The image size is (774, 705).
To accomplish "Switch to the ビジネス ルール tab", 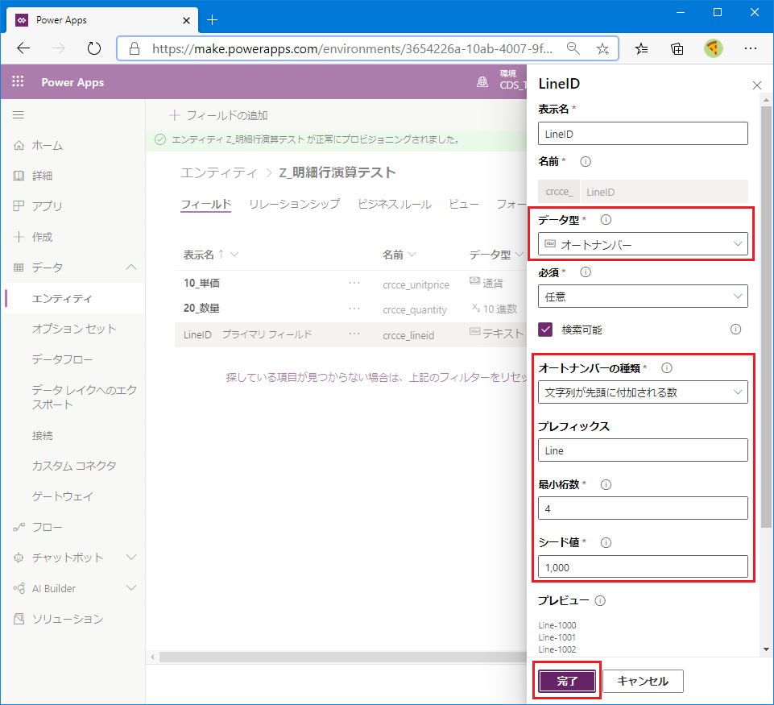I will [395, 204].
